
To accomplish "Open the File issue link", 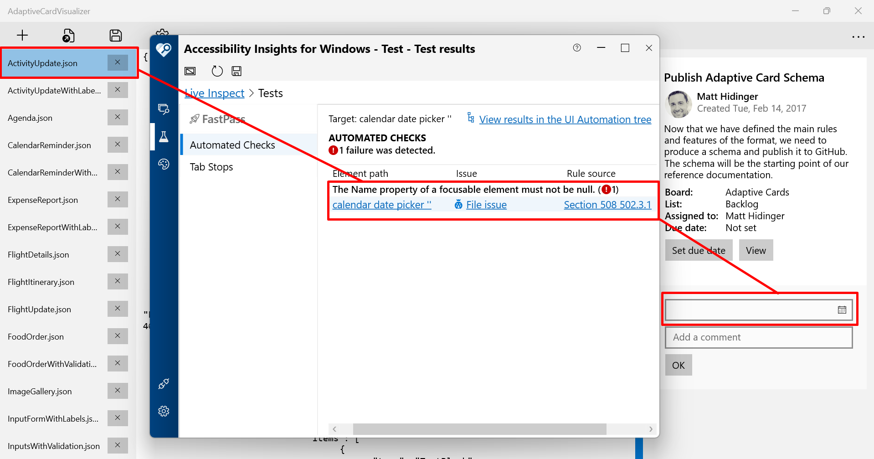I will [x=486, y=205].
